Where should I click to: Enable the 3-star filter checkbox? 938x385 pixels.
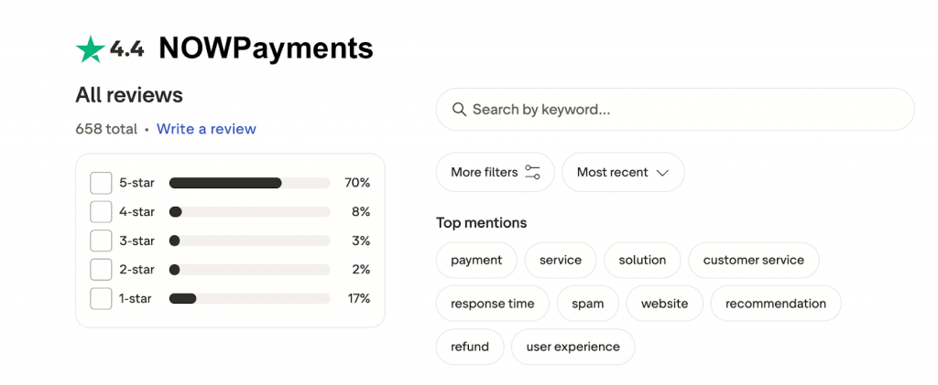101,241
